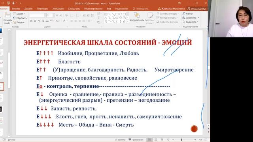
Task: Toggle strikethrough abc formatting
Action: (x=47, y=21)
